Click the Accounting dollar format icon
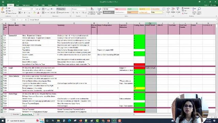Screen dimensions: 218x123 click(x=73, y=13)
